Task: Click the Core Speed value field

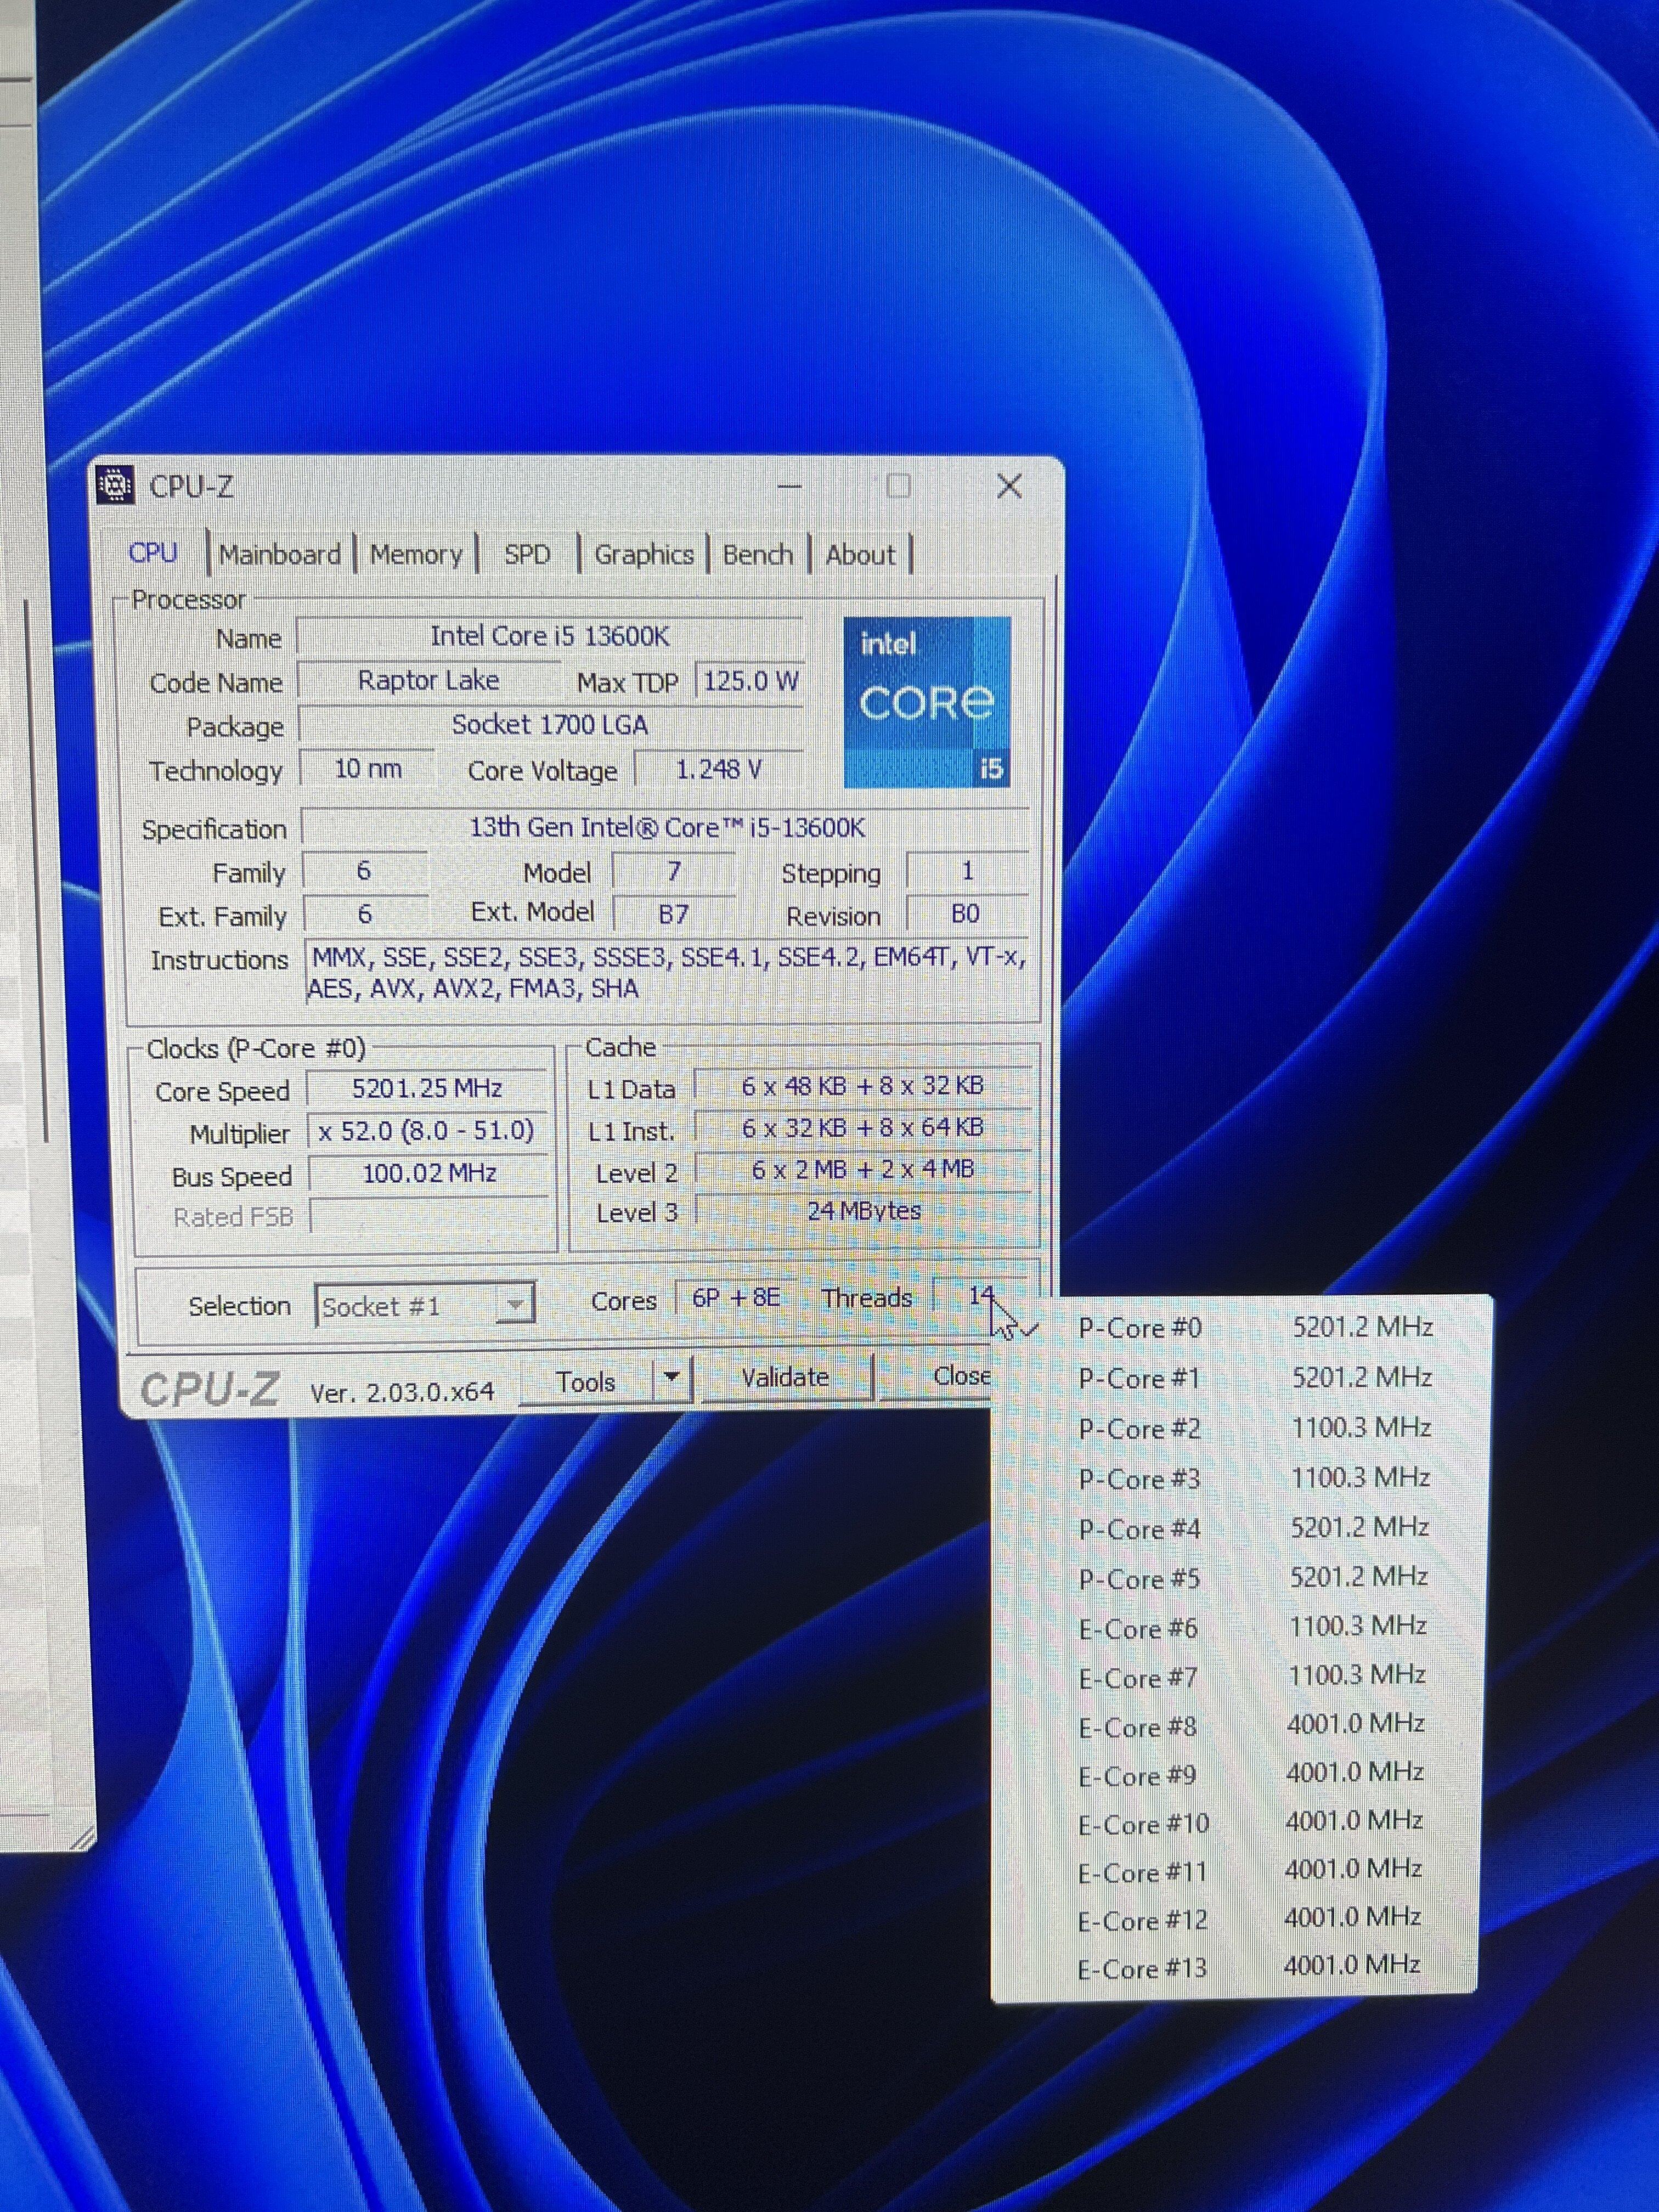Action: click(x=427, y=1088)
